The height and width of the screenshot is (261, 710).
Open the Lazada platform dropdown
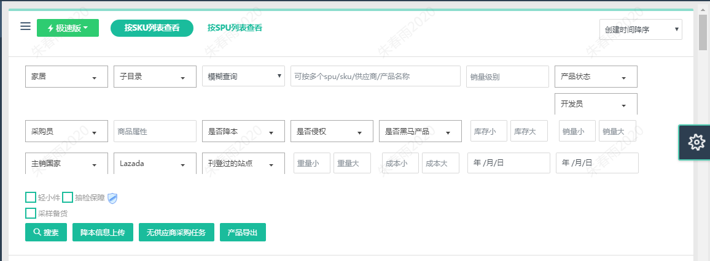(155, 164)
